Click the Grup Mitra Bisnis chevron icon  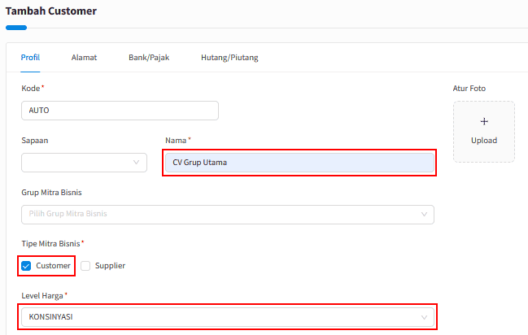[x=424, y=214]
